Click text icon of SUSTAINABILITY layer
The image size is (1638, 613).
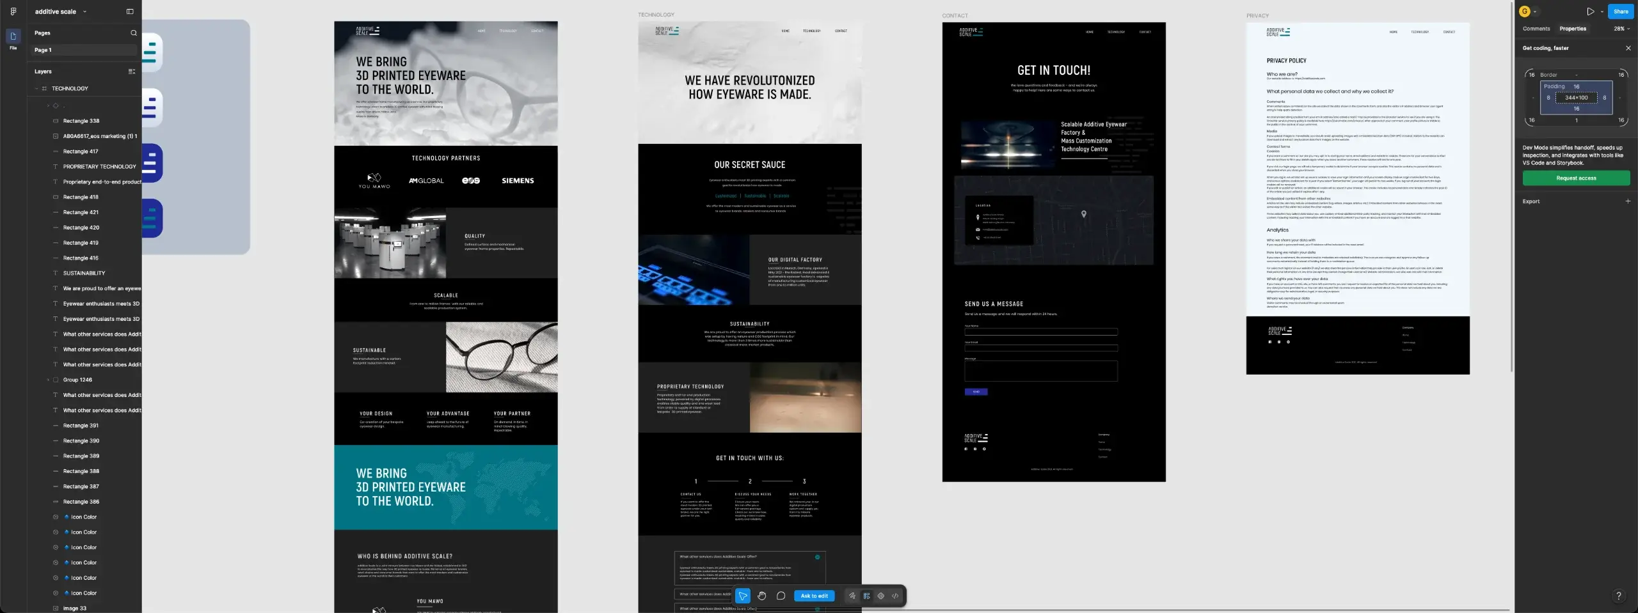(x=56, y=273)
